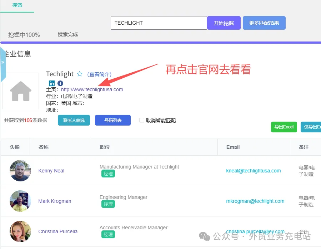Select 'Manufacturing Manager at Techlight' text
The height and width of the screenshot is (249, 321).
click(139, 167)
